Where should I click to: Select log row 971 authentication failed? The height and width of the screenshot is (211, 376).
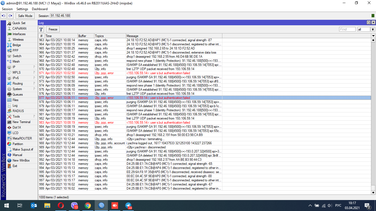point(205,73)
